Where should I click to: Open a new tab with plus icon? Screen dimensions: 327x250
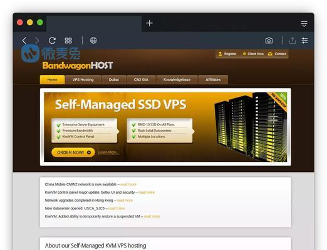point(149,23)
